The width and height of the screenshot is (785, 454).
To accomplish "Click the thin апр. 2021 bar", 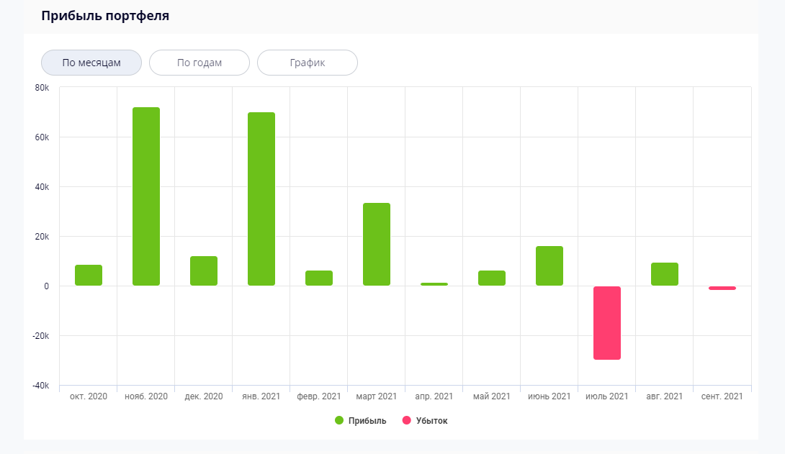I will pos(434,284).
